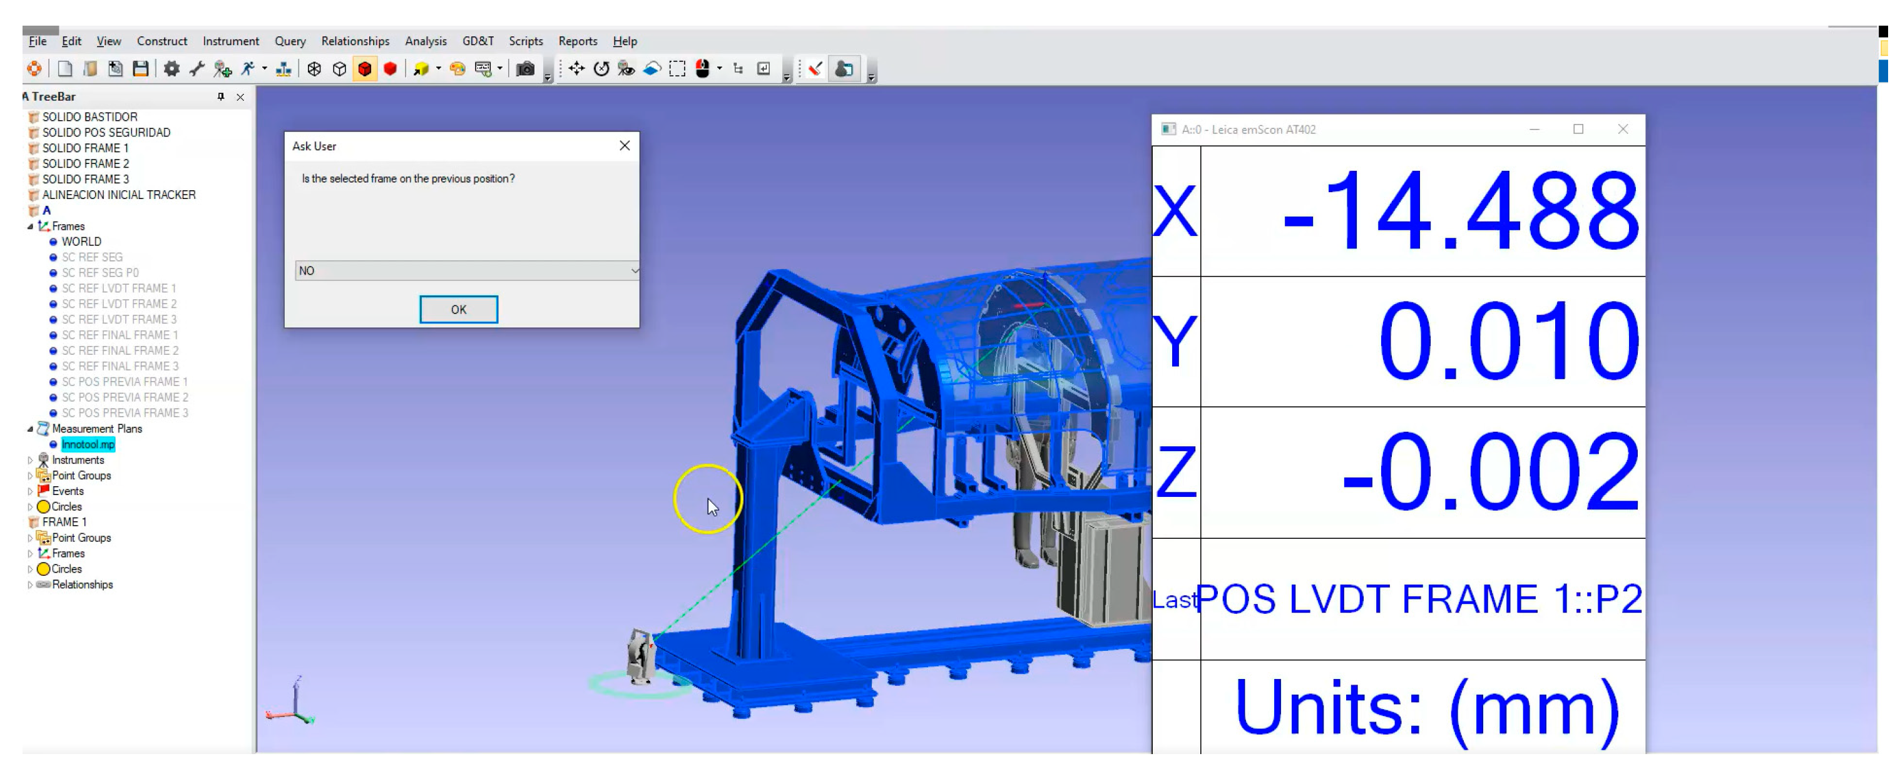The width and height of the screenshot is (1900, 776).
Task: Select SOLIDO BASTIDOR collection
Action: pos(90,117)
